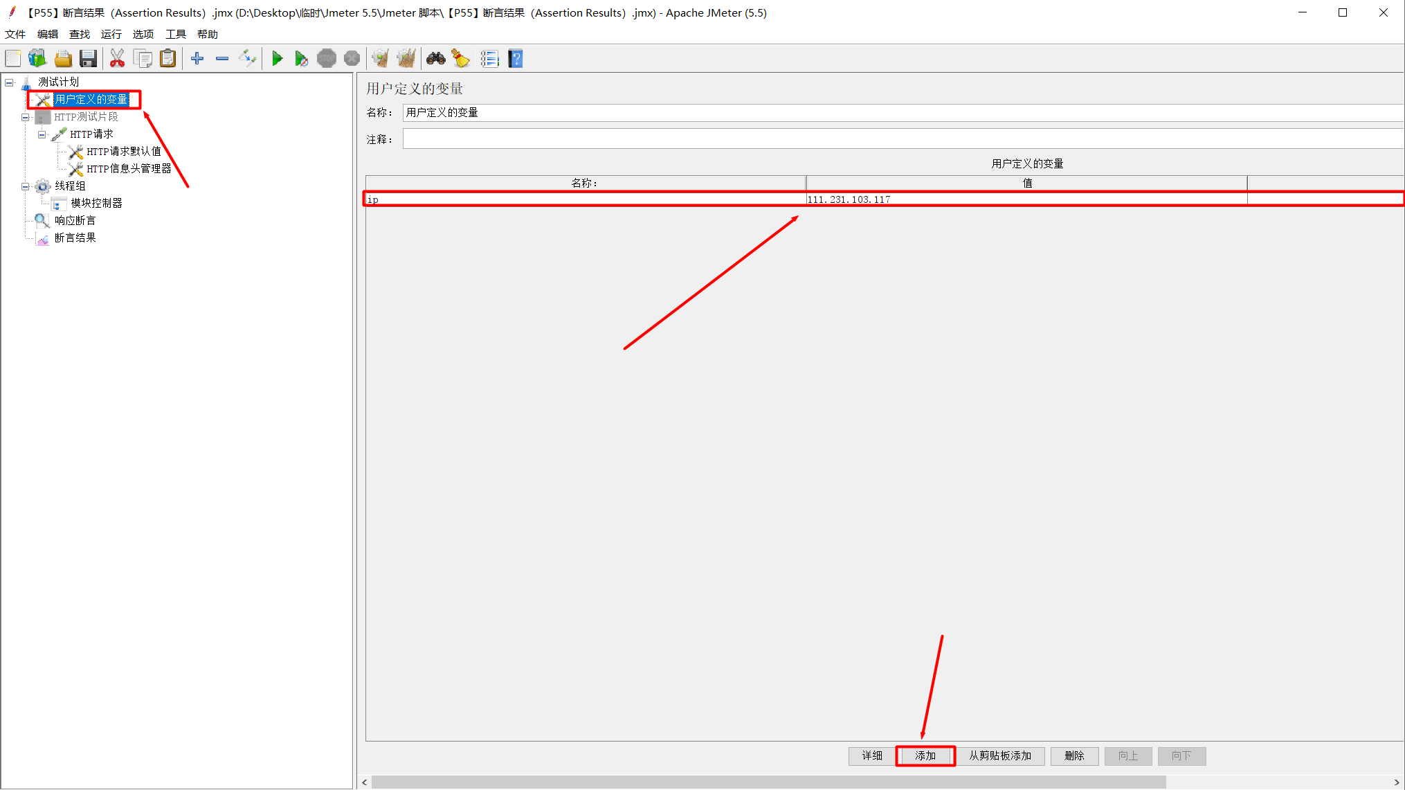
Task: Click the Paste clipboard icon
Action: [x=167, y=59]
